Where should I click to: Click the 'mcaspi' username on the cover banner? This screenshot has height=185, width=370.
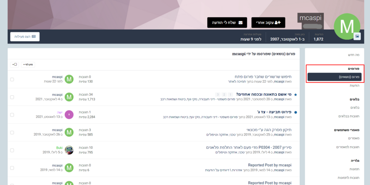coord(310,18)
